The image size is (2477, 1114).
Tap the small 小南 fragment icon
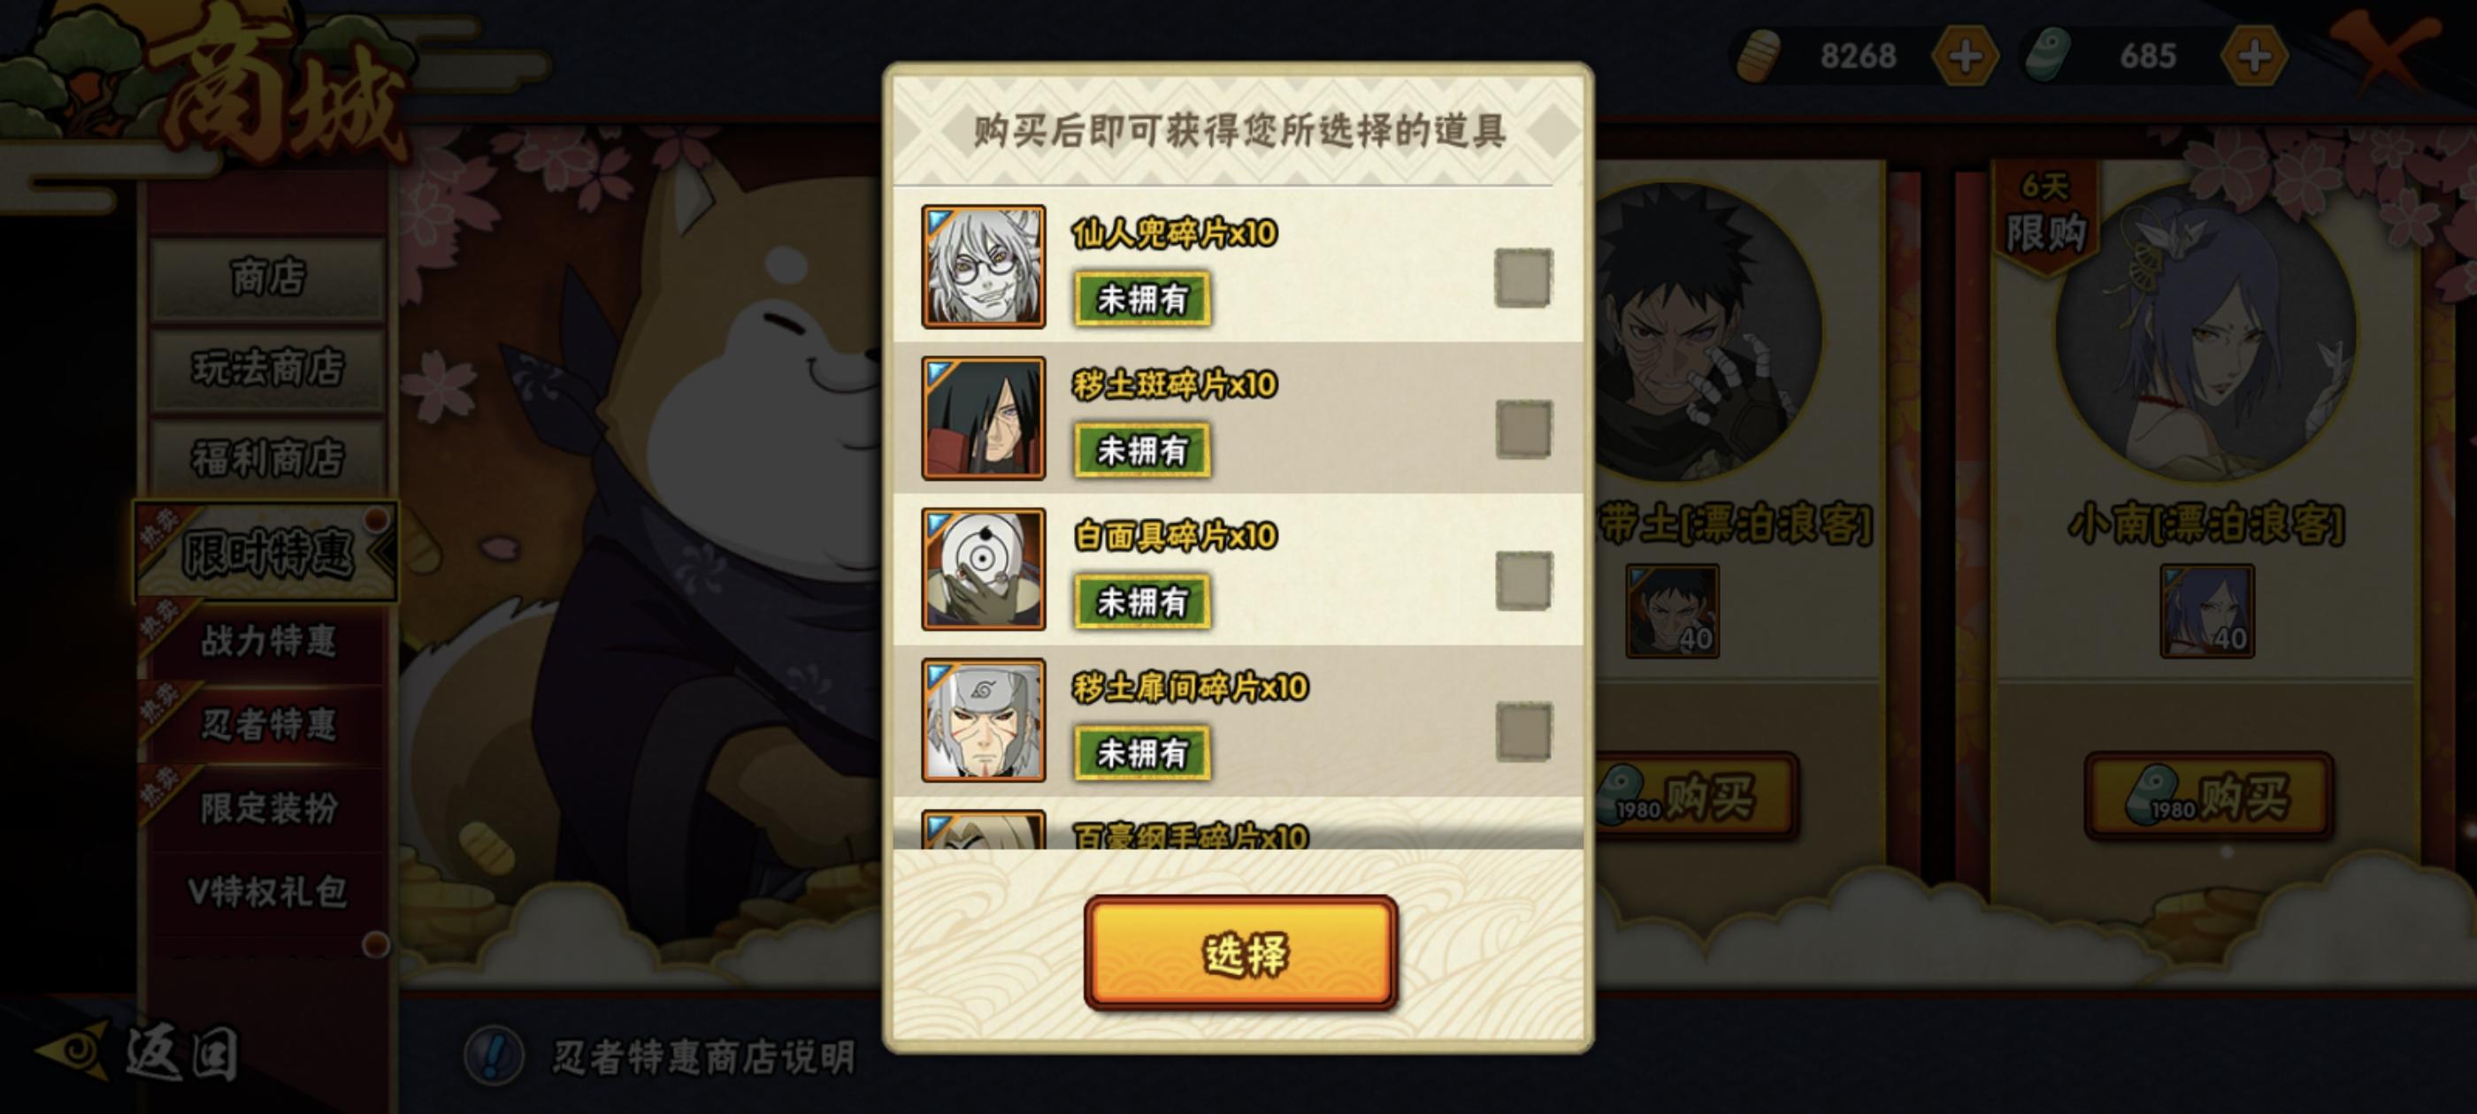[x=2207, y=611]
